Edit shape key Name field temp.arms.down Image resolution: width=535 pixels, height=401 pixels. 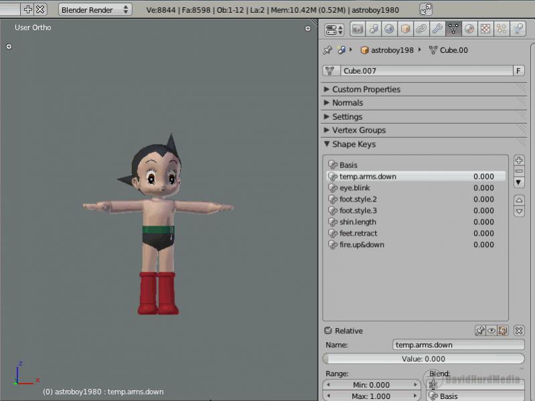pos(458,345)
